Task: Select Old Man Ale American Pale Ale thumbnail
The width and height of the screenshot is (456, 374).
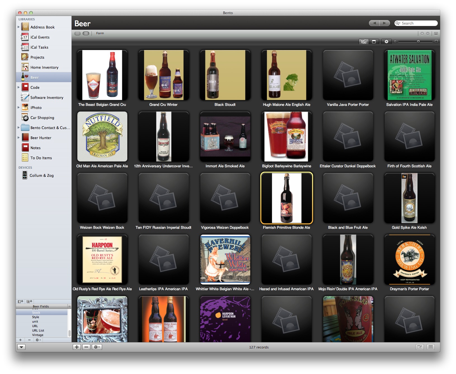Action: (x=102, y=137)
